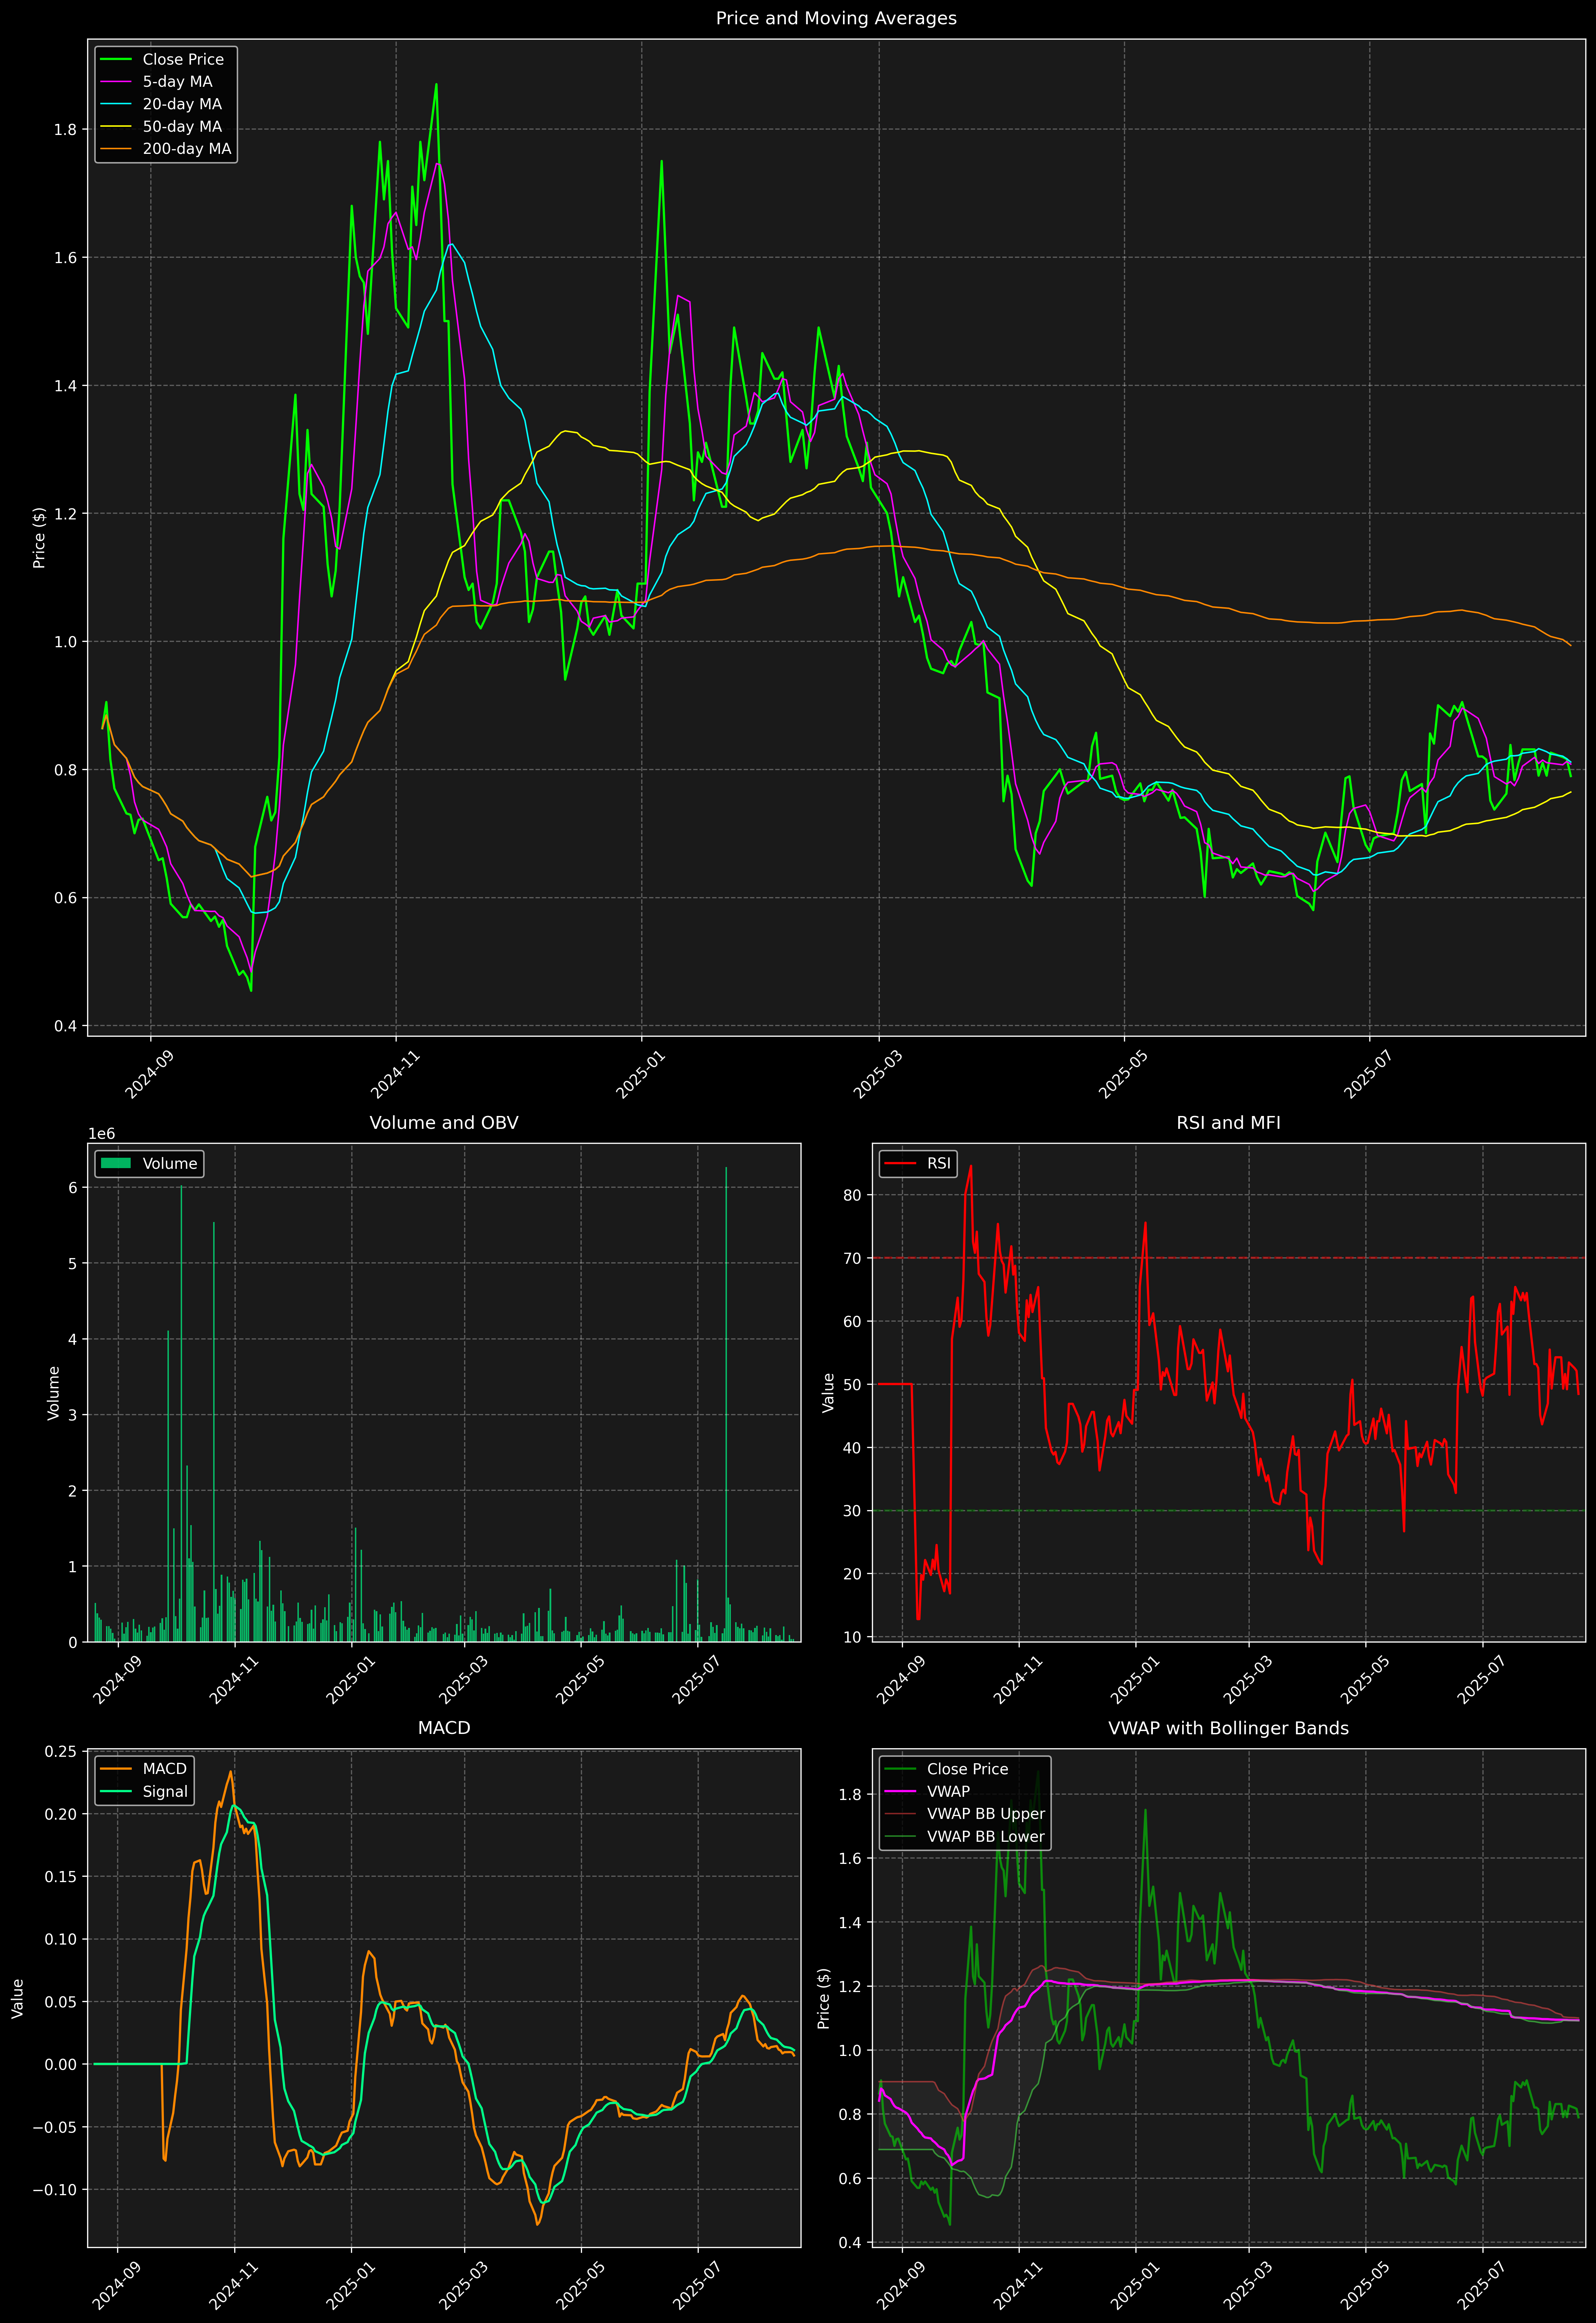Viewport: 1596px width, 2323px height.
Task: Click the Price and Moving Averages title
Action: [x=836, y=18]
